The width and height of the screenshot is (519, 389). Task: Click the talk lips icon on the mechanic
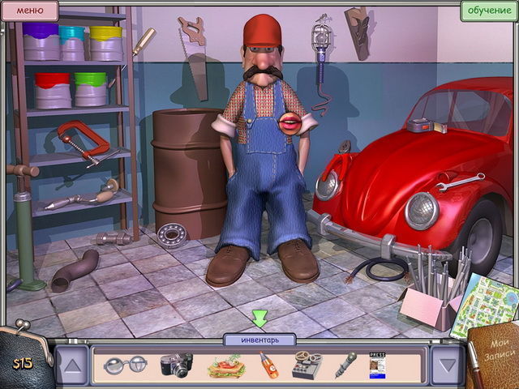pyautogui.click(x=288, y=122)
